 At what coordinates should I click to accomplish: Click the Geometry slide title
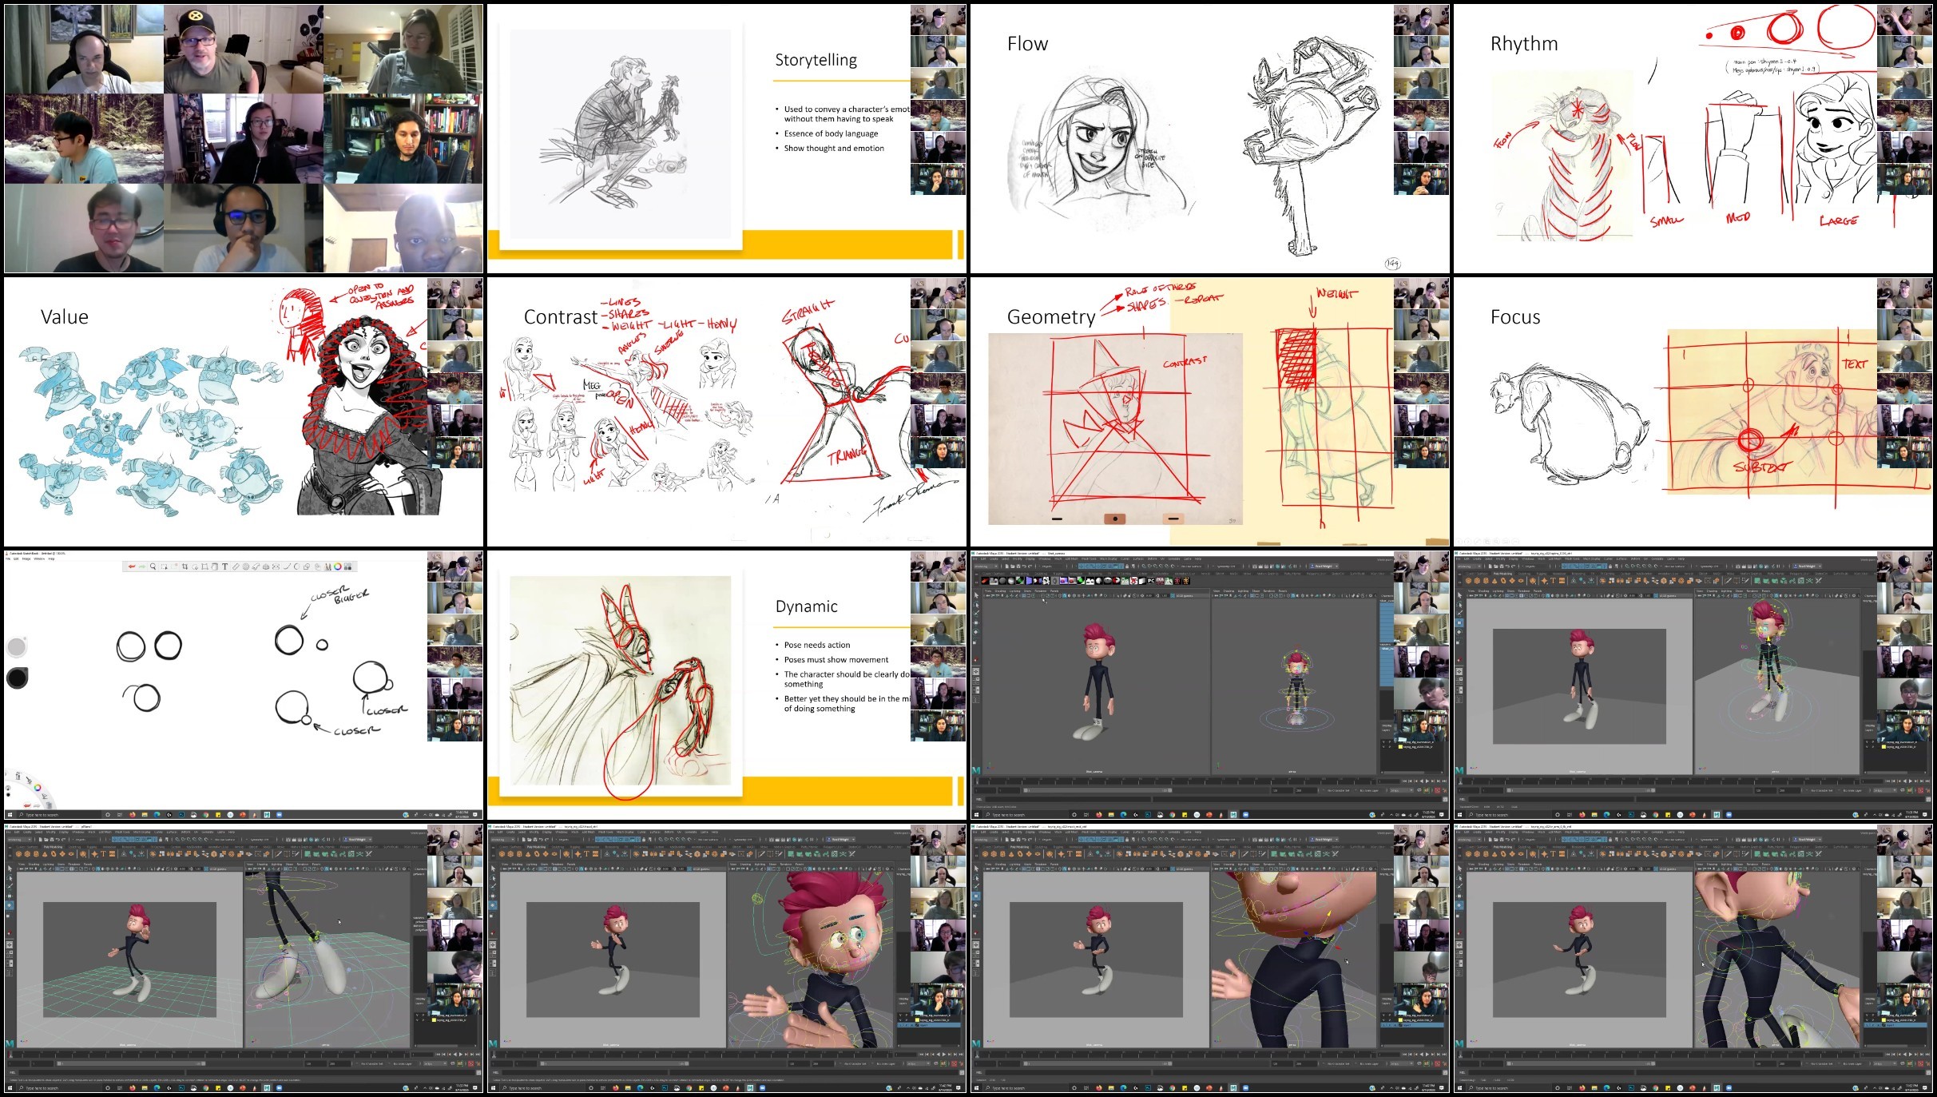(x=1051, y=317)
